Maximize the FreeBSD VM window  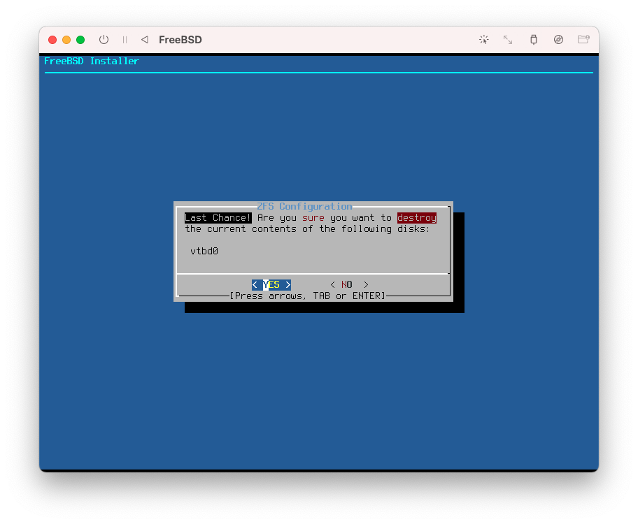(80, 39)
